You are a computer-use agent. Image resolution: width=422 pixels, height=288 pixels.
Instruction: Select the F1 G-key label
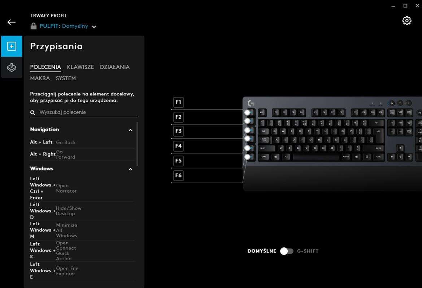(178, 102)
